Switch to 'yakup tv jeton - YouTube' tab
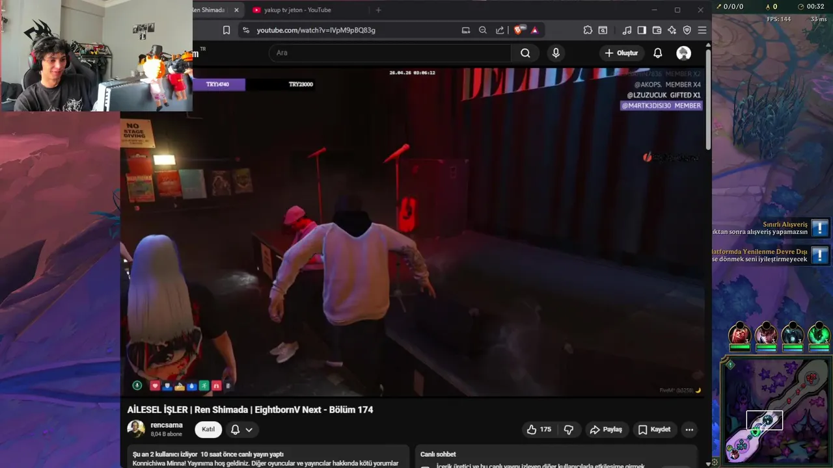Screen dimensions: 833x468 tap(297, 10)
